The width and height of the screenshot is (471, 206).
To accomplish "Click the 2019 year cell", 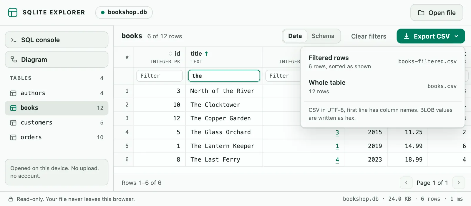I will click(x=366, y=146).
